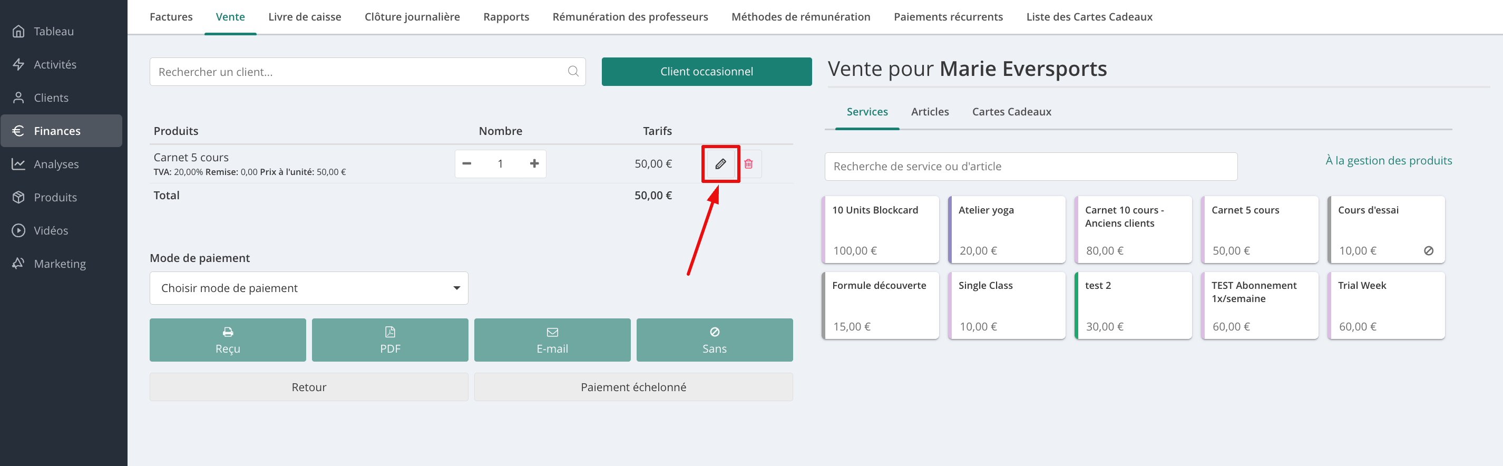This screenshot has height=466, width=1503.
Task: Switch to the Articles tab
Action: click(x=930, y=112)
